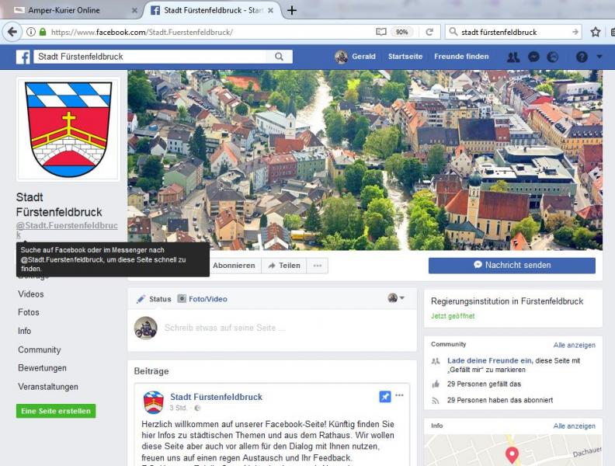Reload the page with refresh icon
The image size is (615, 466).
pyautogui.click(x=429, y=32)
